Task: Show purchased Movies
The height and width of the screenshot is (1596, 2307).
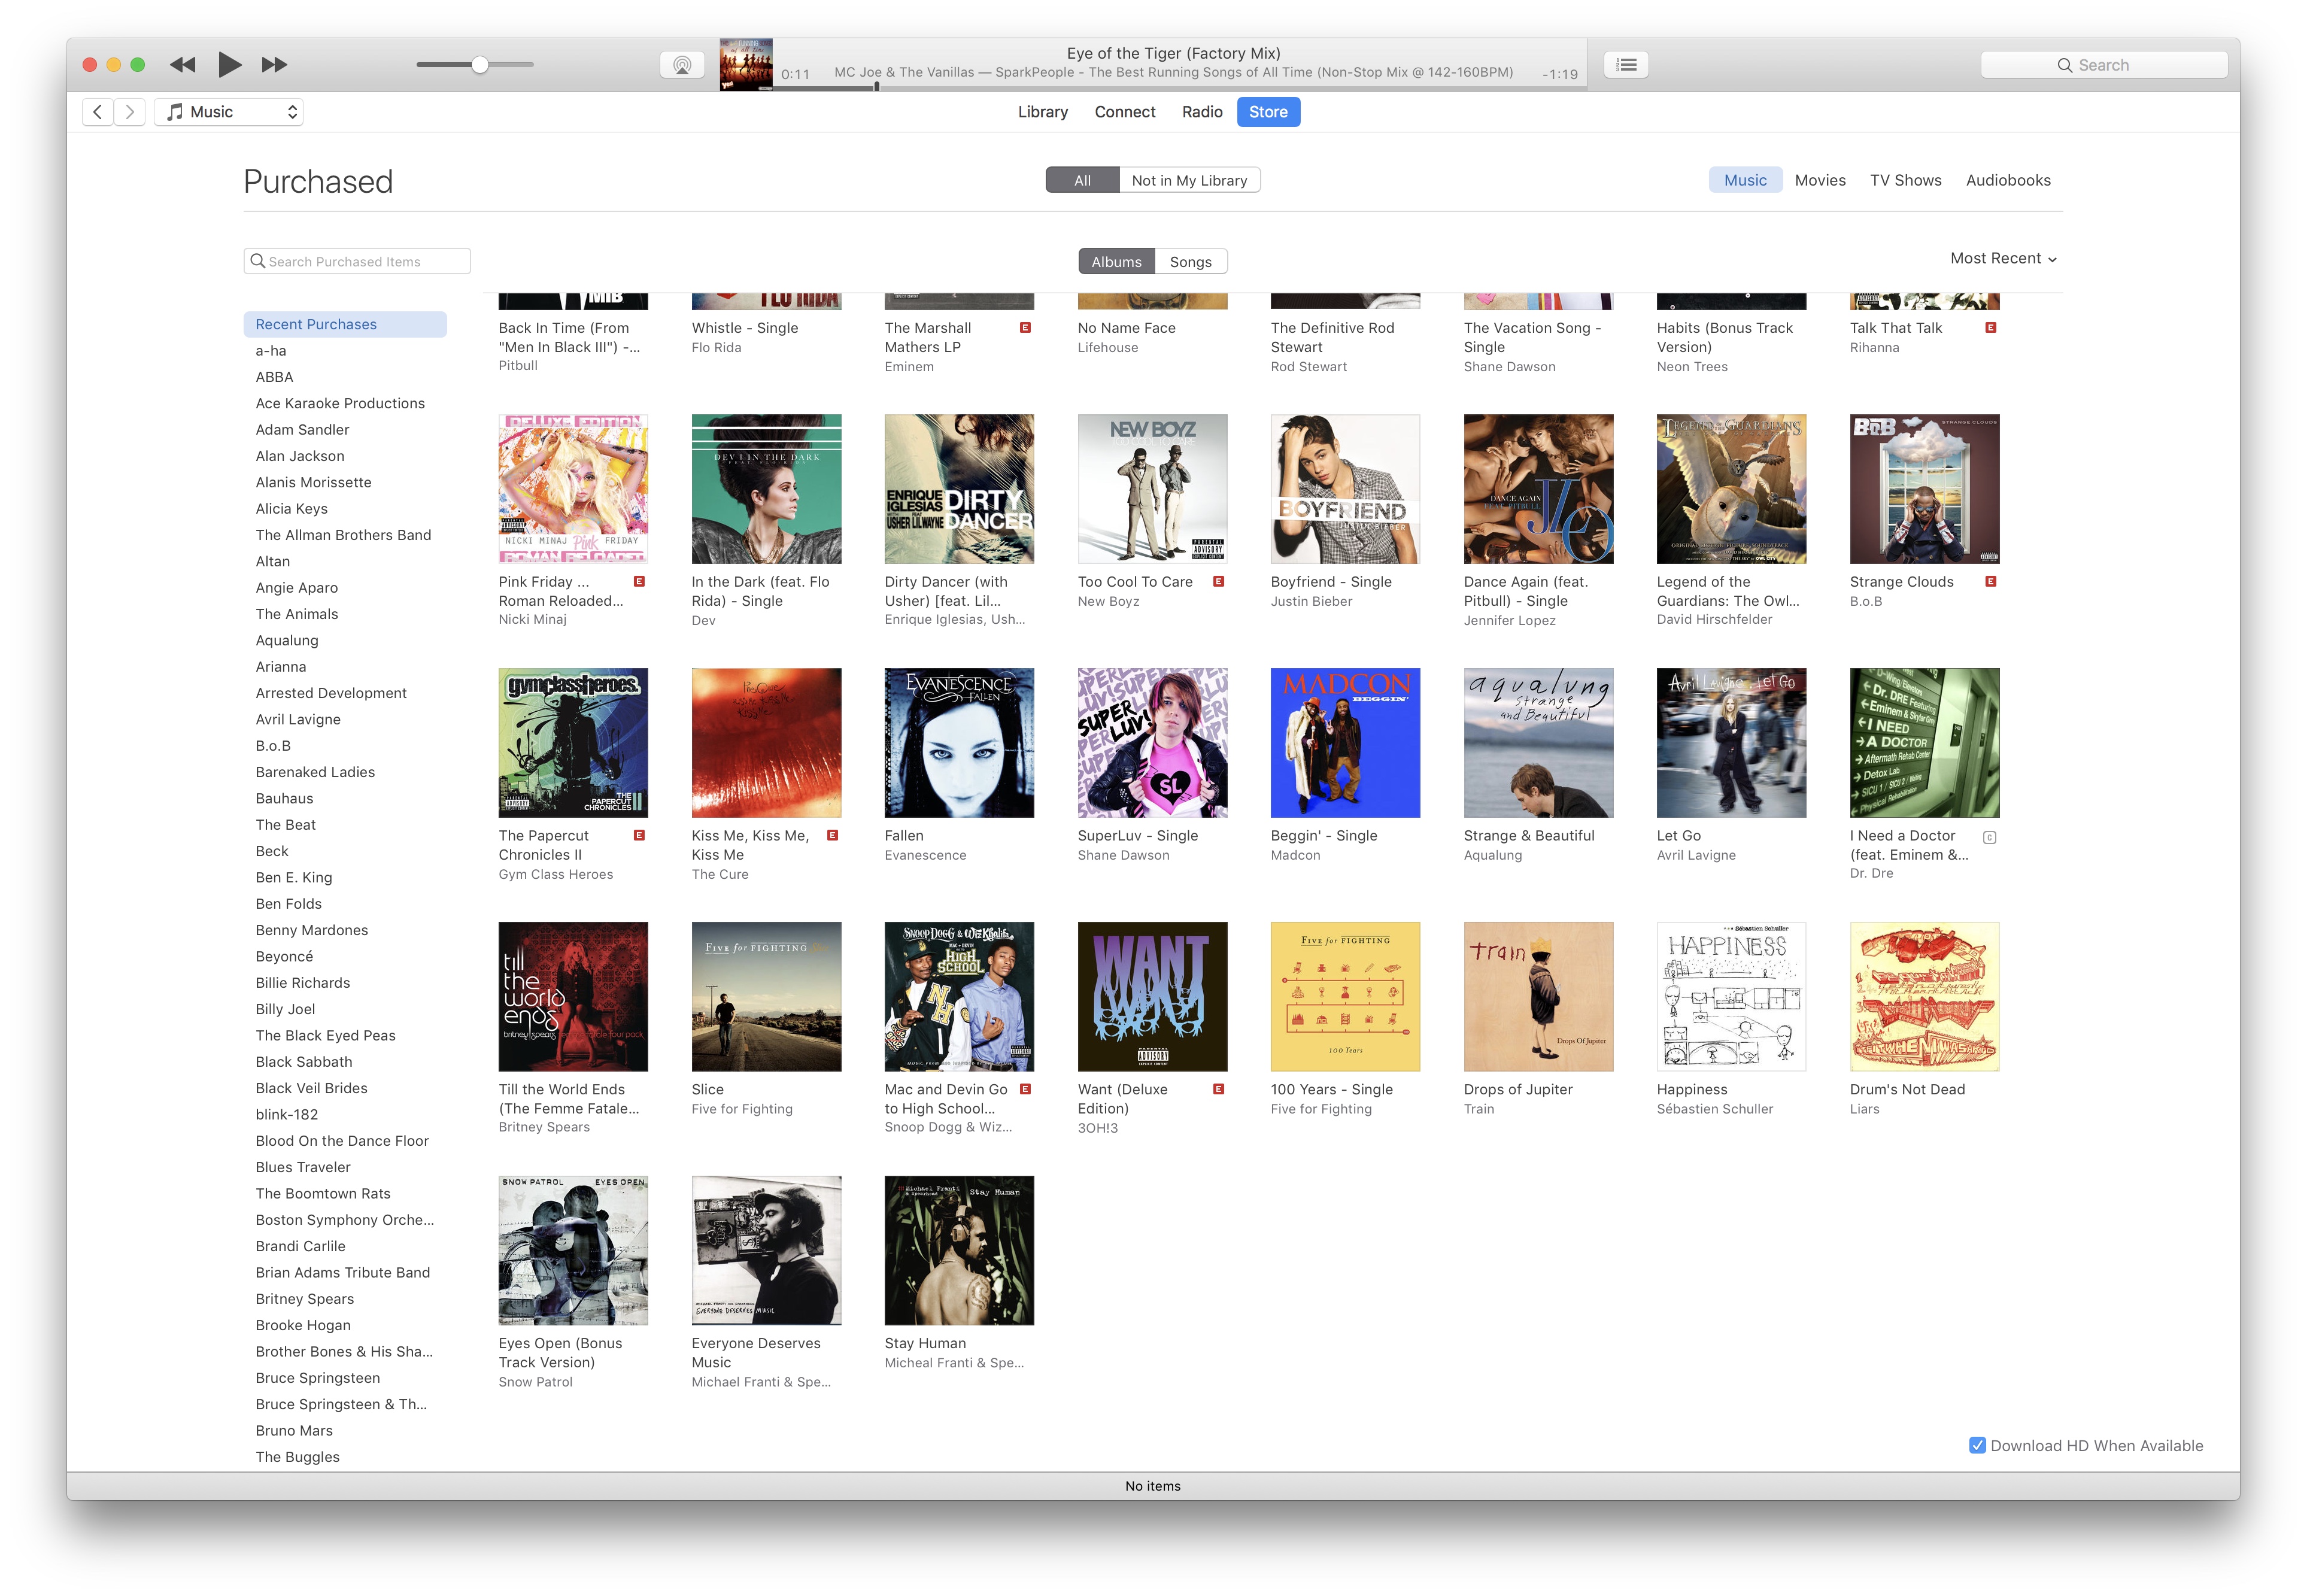Action: tap(1819, 181)
